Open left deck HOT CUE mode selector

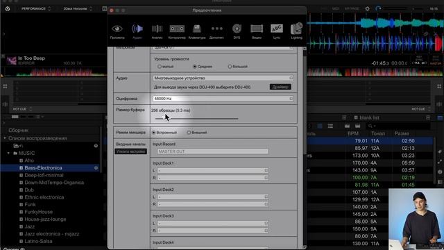coord(22,109)
